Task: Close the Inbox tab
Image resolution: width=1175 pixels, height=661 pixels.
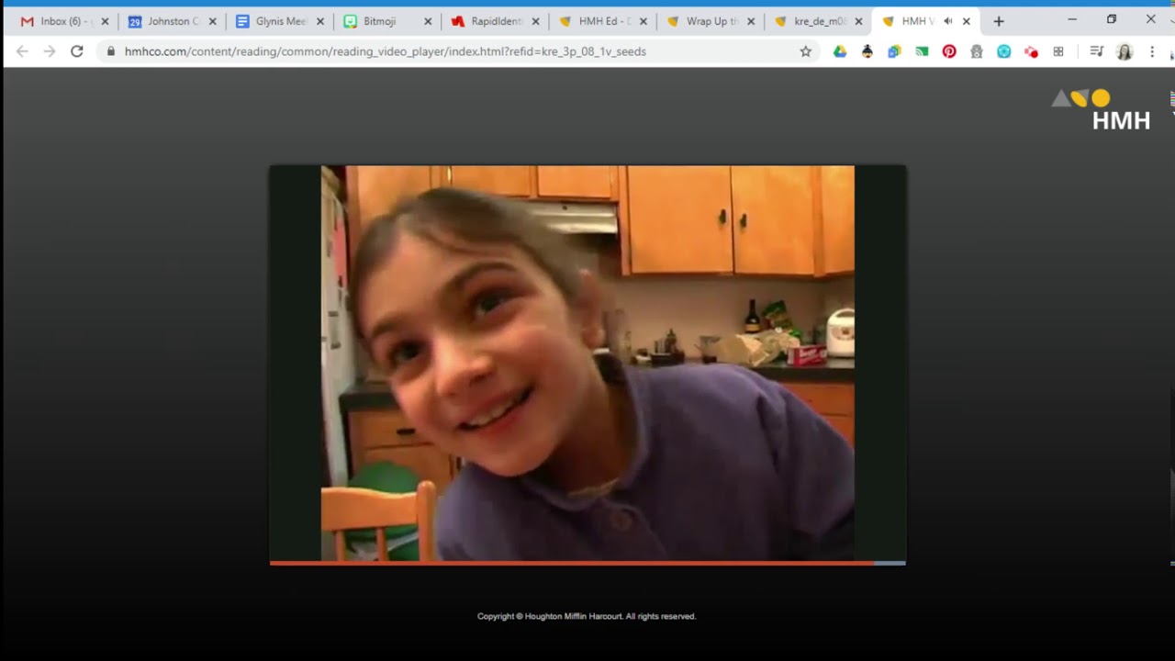Action: pyautogui.click(x=105, y=21)
